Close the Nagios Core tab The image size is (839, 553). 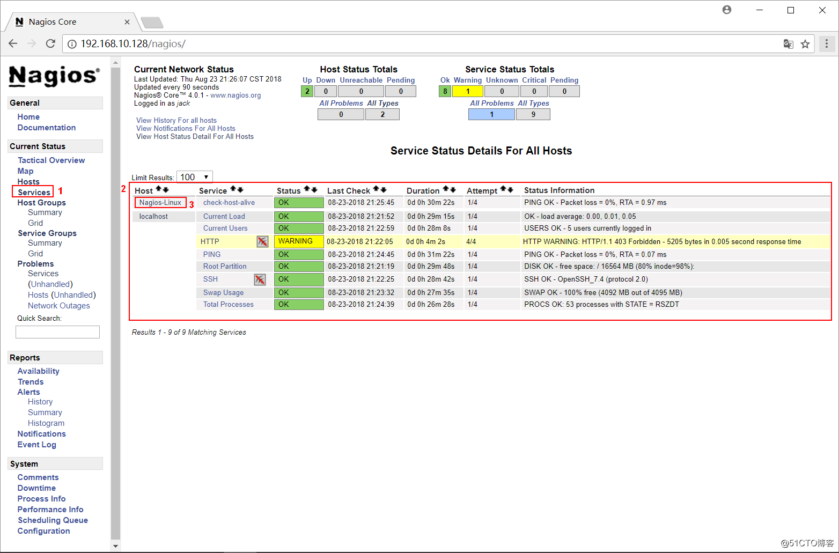pos(127,22)
